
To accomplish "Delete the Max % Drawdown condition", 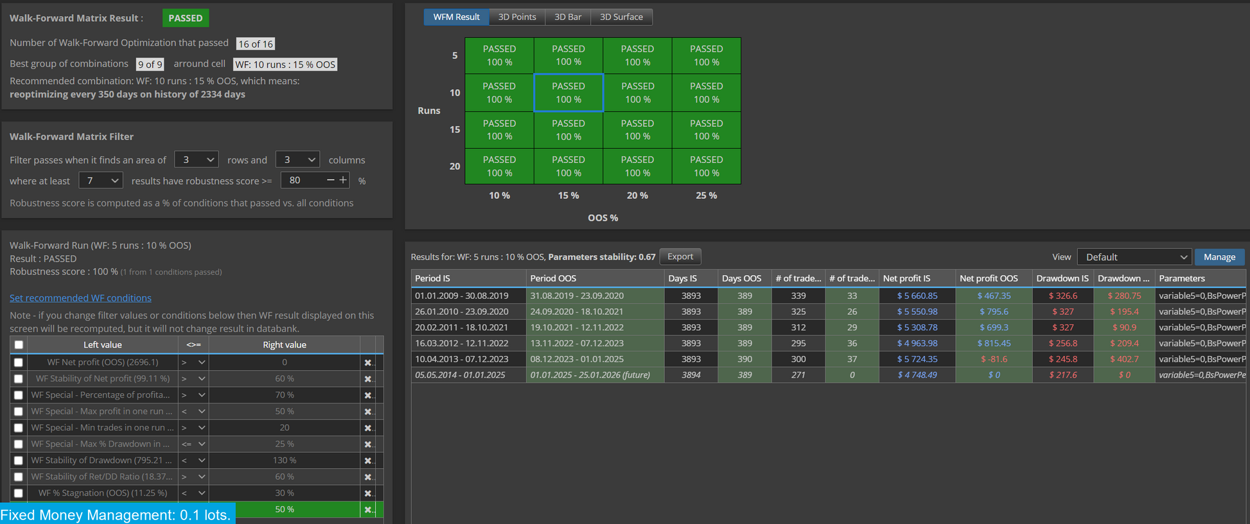I will pos(367,444).
